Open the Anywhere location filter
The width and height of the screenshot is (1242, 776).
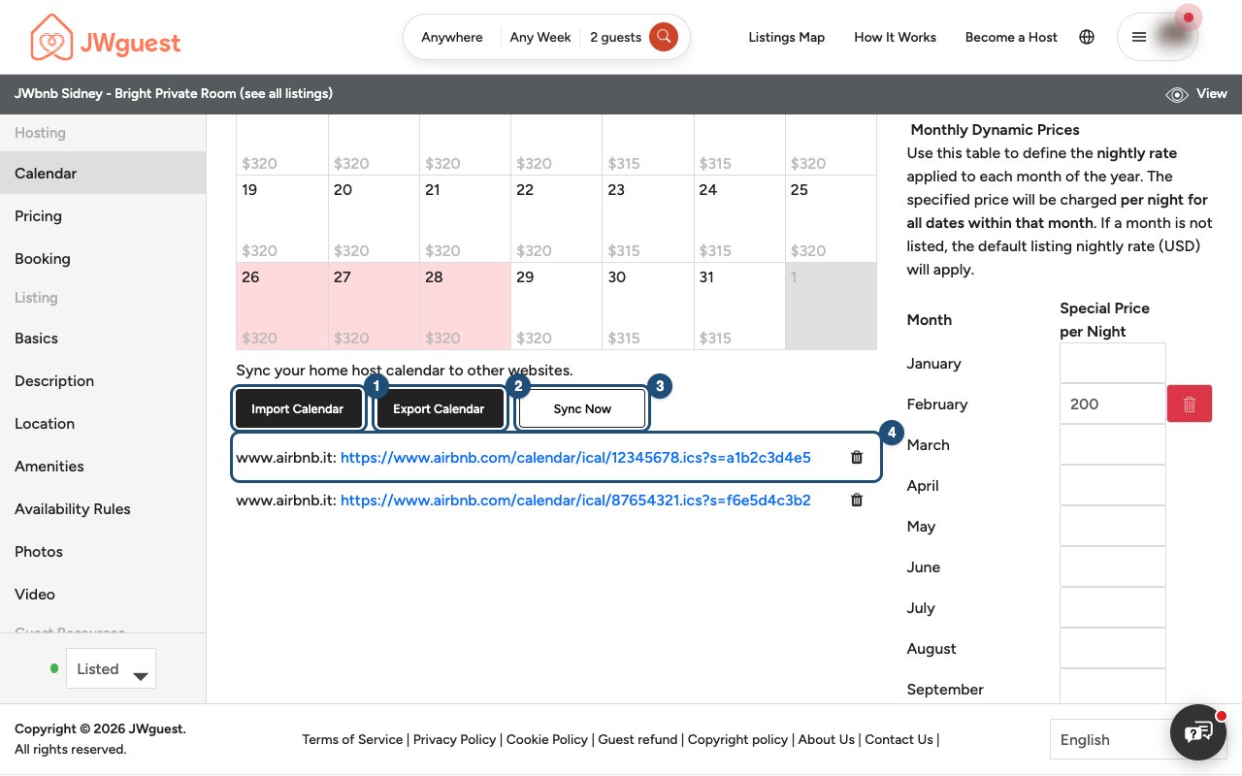pos(452,37)
